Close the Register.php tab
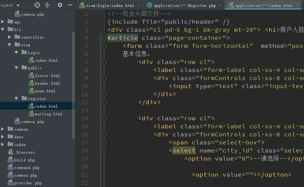This screenshot has width=304, height=187. (220, 5)
